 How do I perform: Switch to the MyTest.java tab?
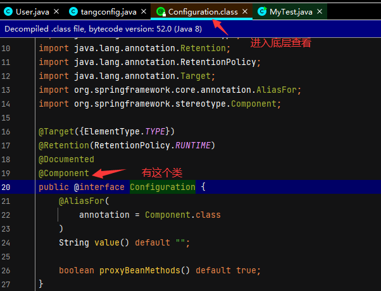(292, 11)
